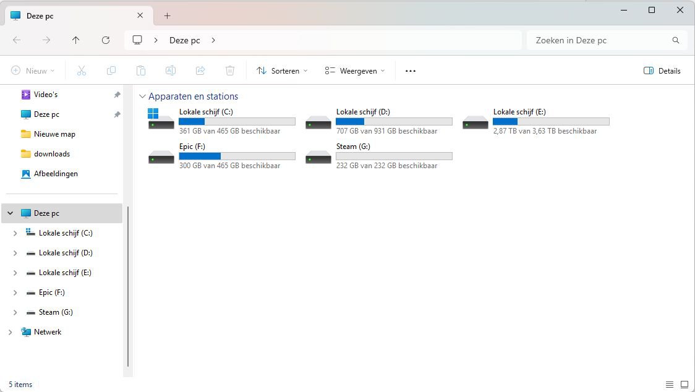This screenshot has width=695, height=392.
Task: Click the Back navigation arrow
Action: (17, 40)
